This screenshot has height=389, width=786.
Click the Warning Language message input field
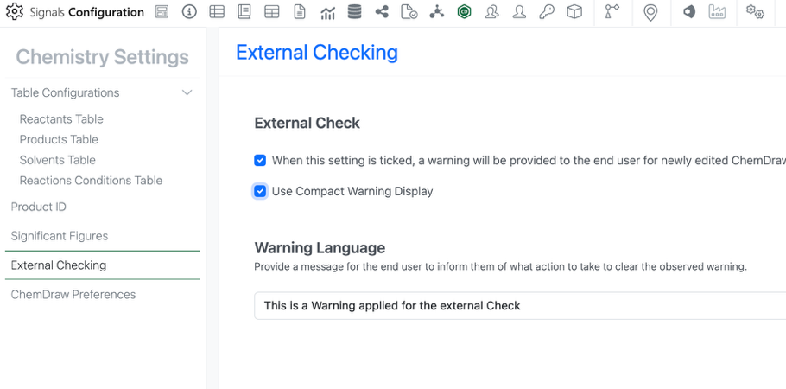[520, 306]
